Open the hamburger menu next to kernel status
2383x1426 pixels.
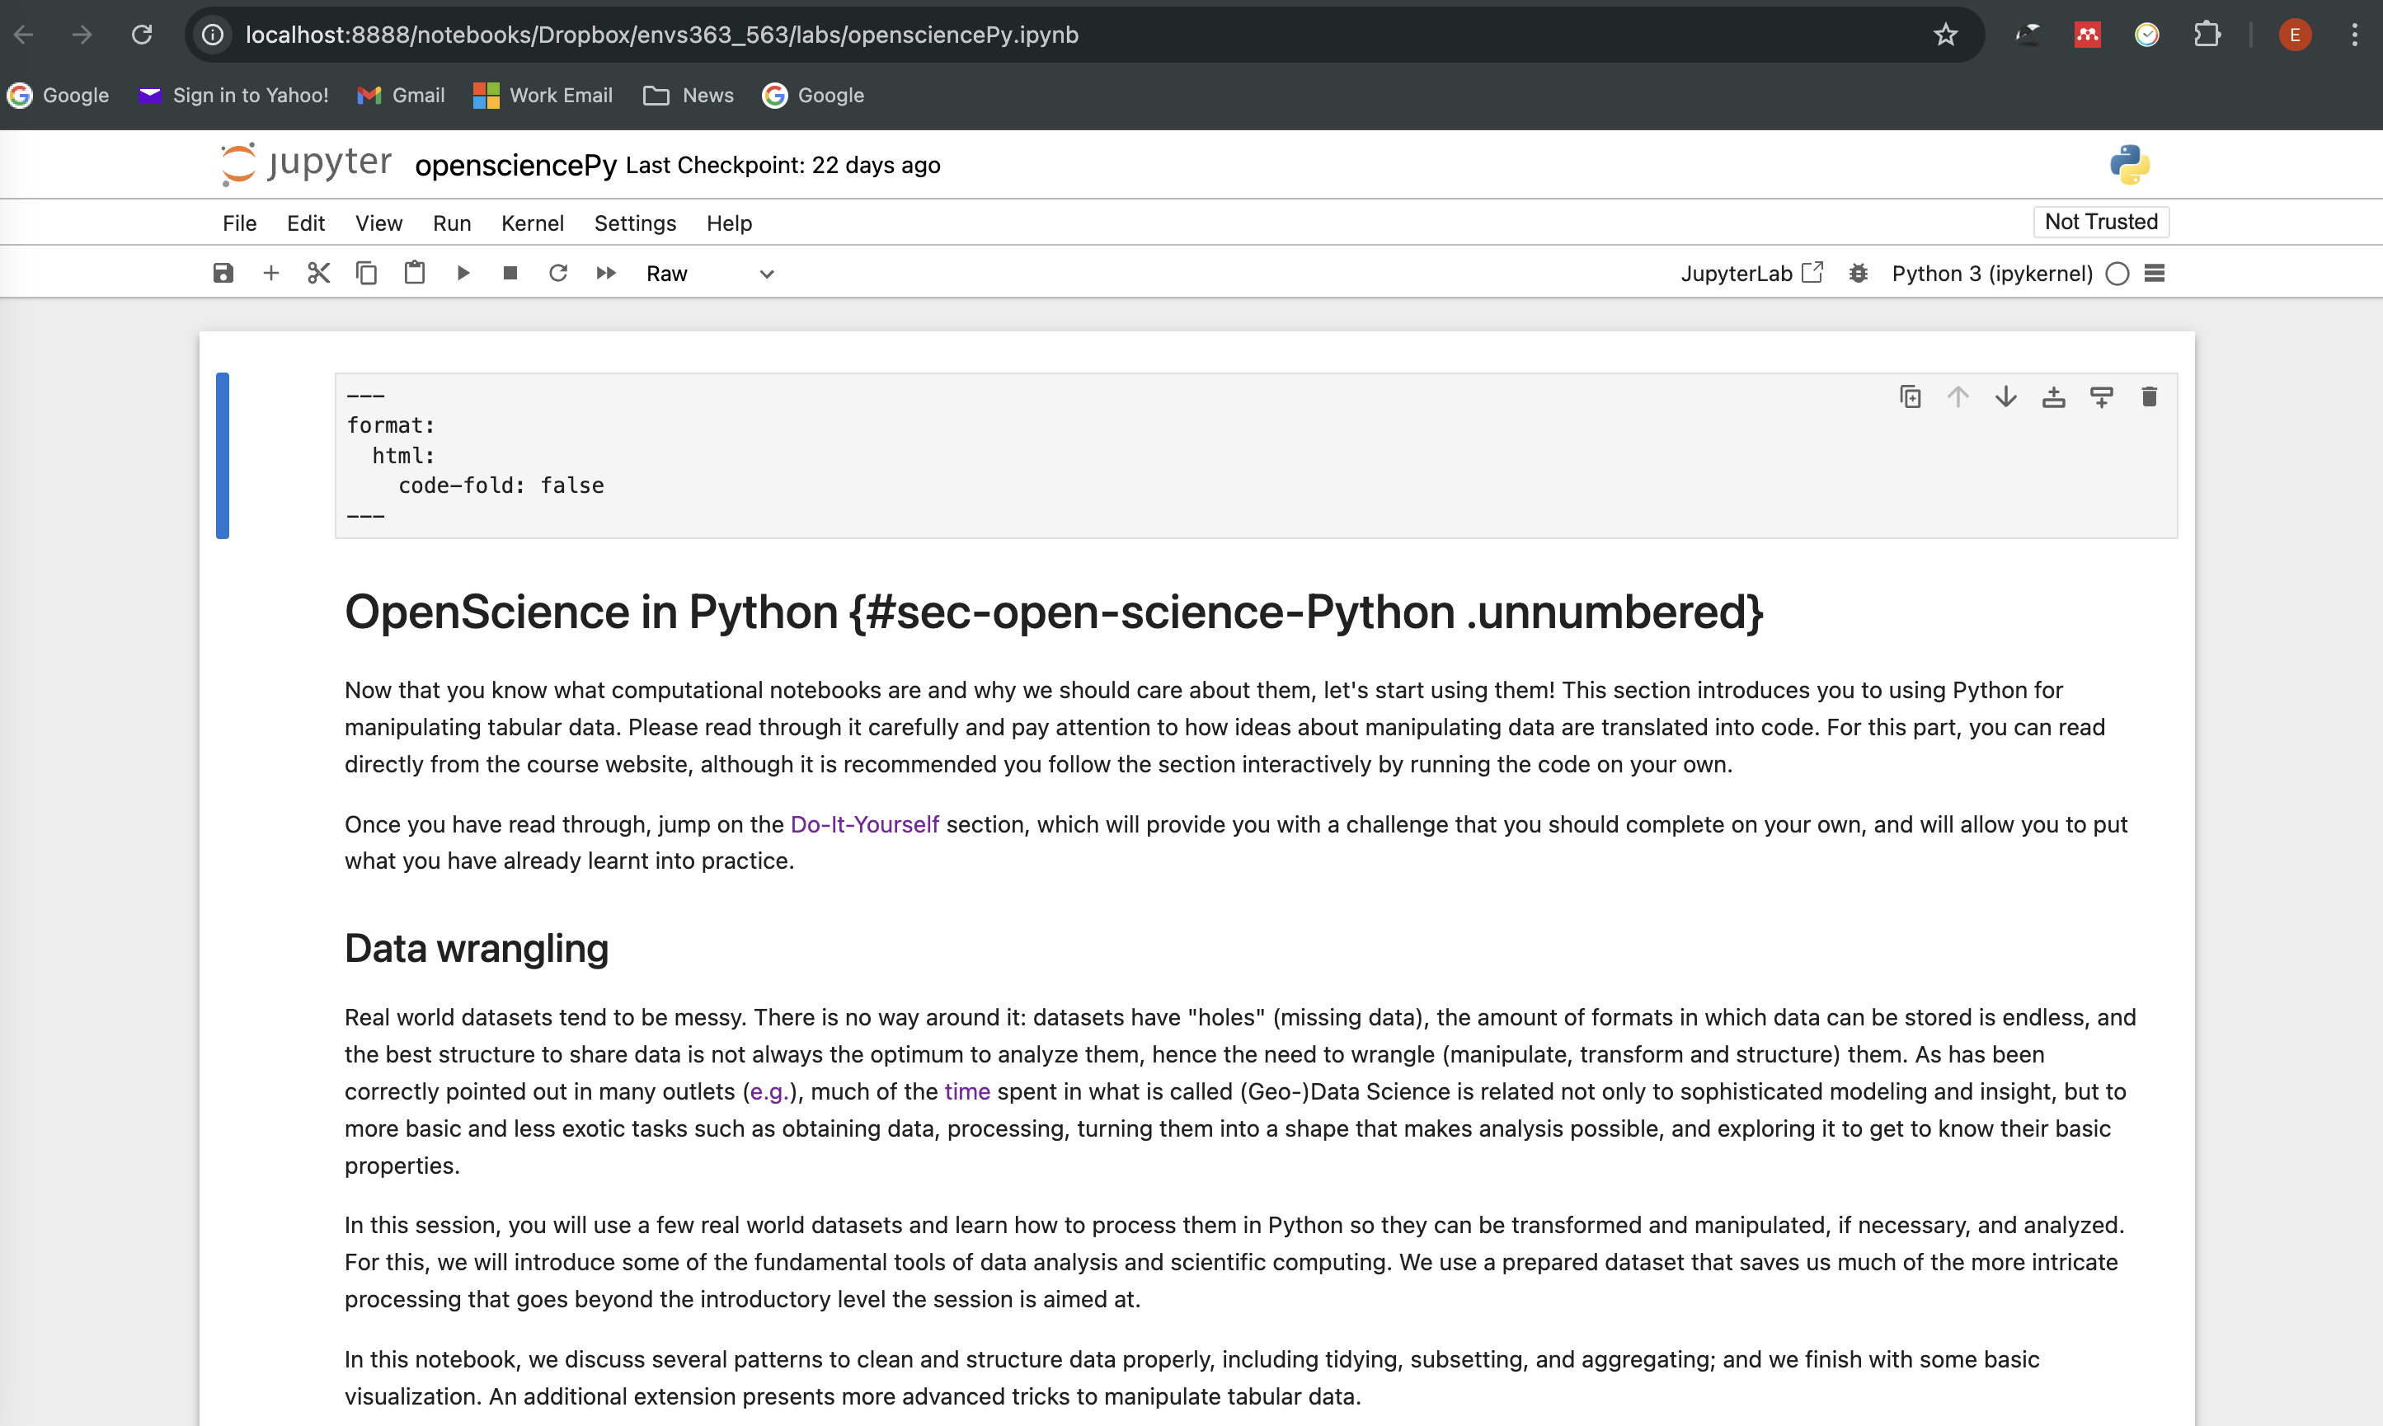pyautogui.click(x=2155, y=274)
